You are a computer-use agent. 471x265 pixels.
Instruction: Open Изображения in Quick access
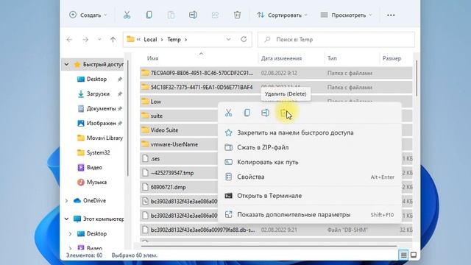click(101, 123)
